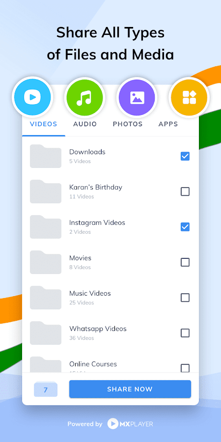Screen dimensions: 221x442
Task: Tap the green music note icon
Action: pyautogui.click(x=84, y=97)
